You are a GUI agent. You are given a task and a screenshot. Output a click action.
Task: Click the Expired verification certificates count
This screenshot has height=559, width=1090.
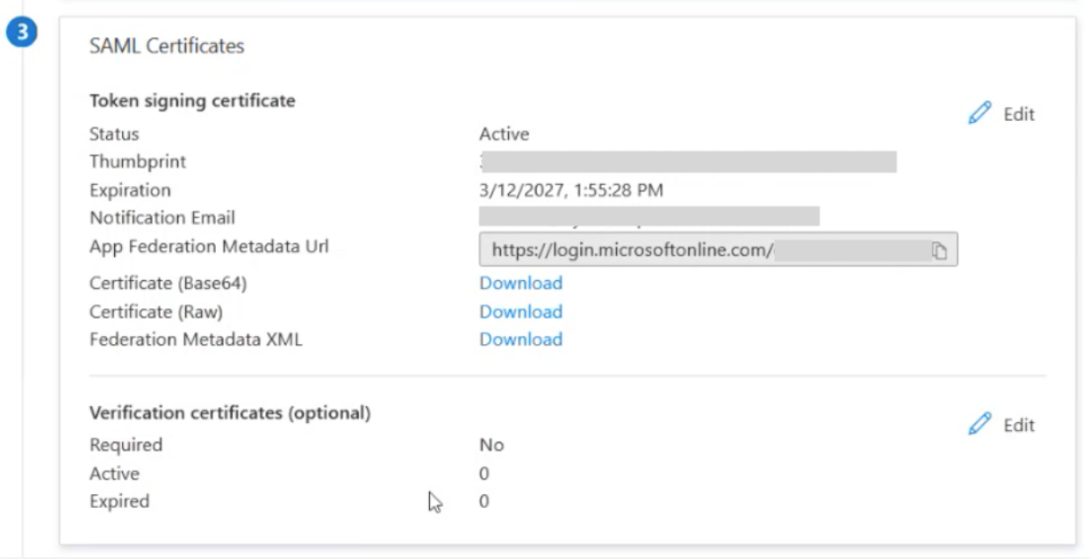pyautogui.click(x=484, y=502)
